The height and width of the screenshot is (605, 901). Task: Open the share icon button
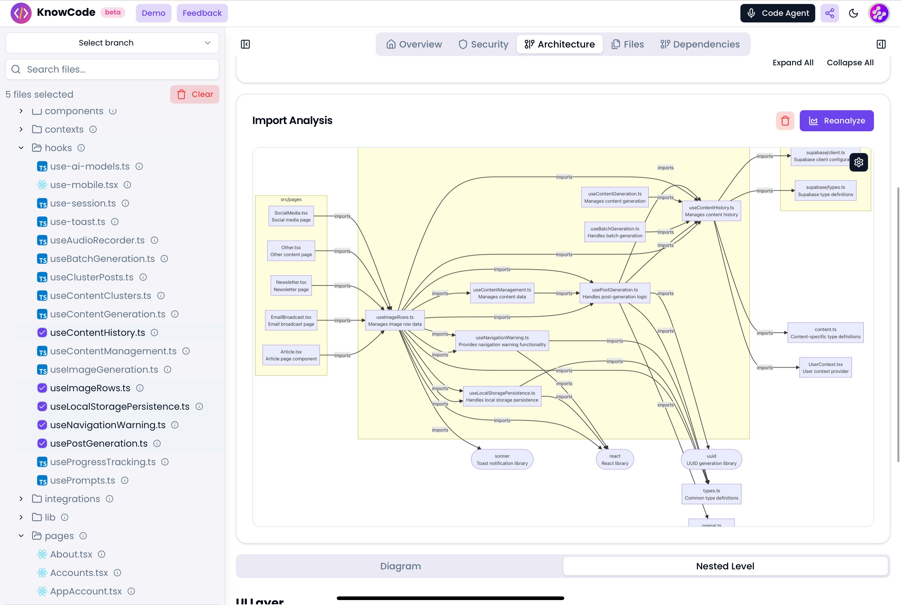(x=830, y=13)
